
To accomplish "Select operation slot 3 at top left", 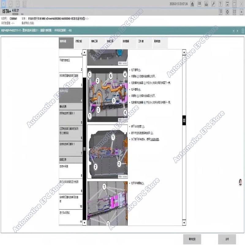I will 17,4.
